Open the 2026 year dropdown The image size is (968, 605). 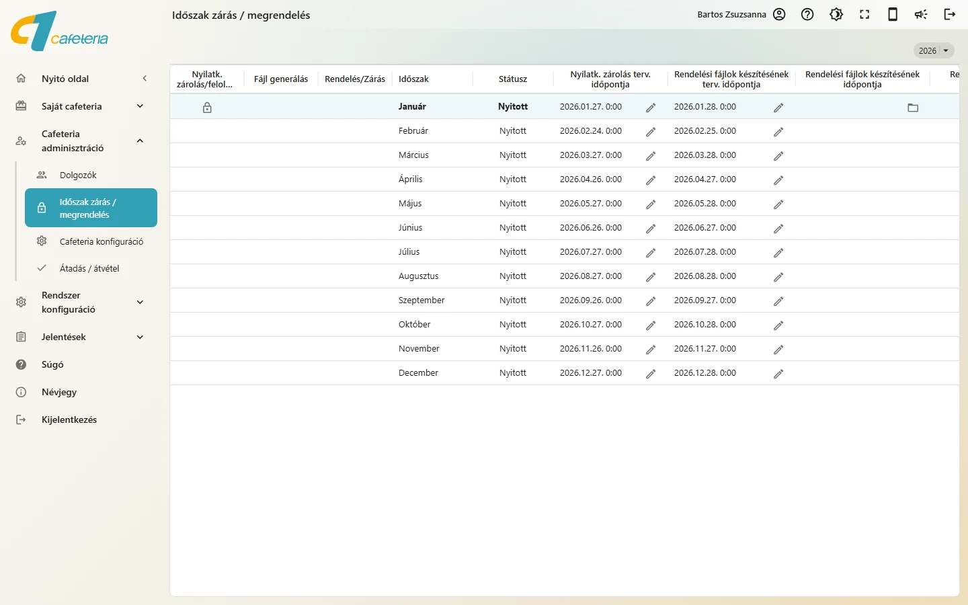[934, 50]
